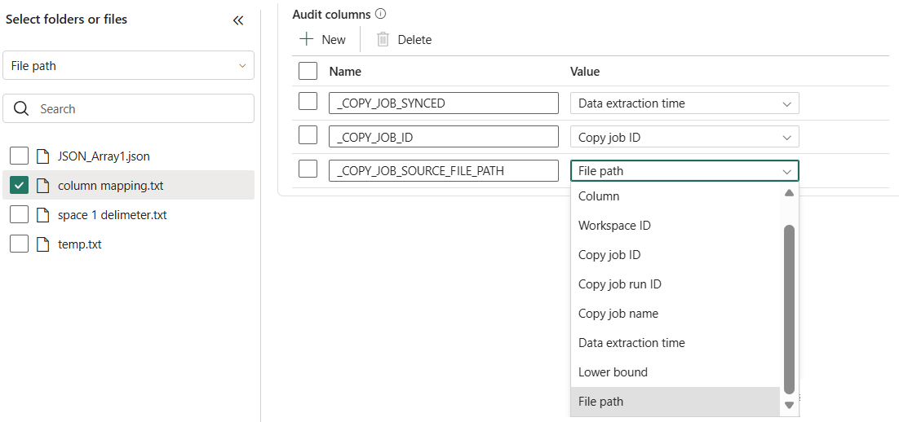Screen dimensions: 899x422
Task: Check the space 1 delimeter.txt checkbox
Action: pyautogui.click(x=19, y=215)
